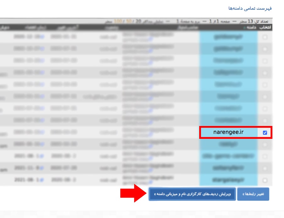Click the انتخاب column header
Image resolution: width=284 pixels, height=218 pixels.
(265, 28)
